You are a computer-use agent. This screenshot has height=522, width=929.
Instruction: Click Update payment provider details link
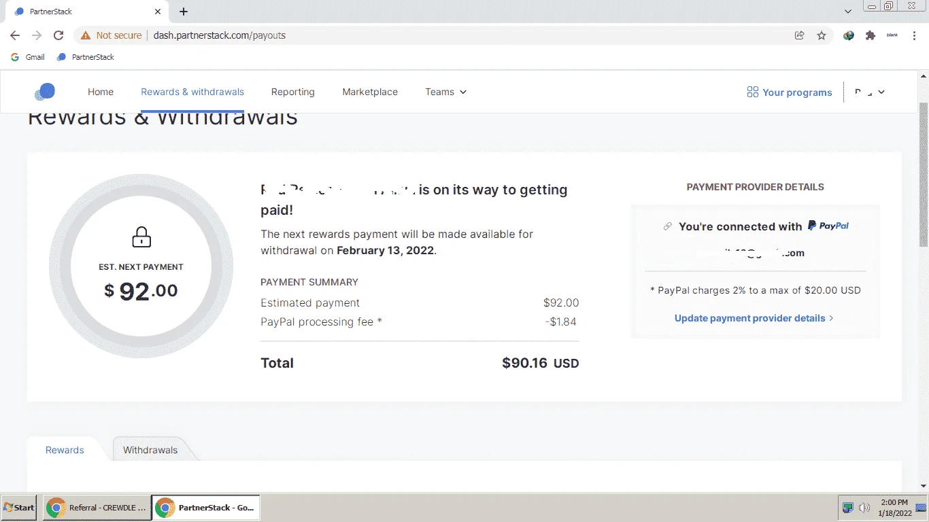(x=754, y=318)
